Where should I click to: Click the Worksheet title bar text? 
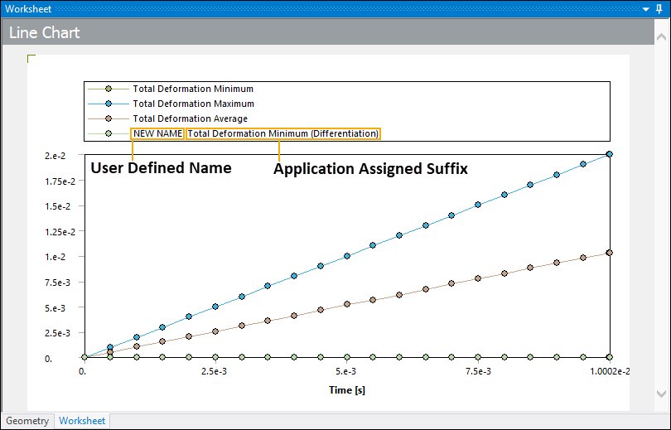tap(28, 9)
